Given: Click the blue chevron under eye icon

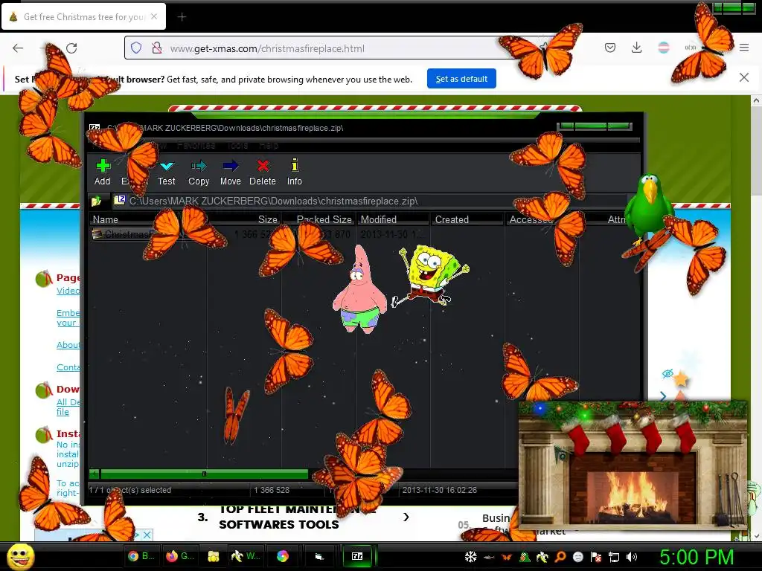Looking at the screenshot, I should (x=663, y=396).
